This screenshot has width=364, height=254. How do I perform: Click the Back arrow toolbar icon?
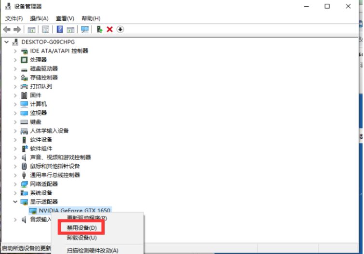click(7, 29)
